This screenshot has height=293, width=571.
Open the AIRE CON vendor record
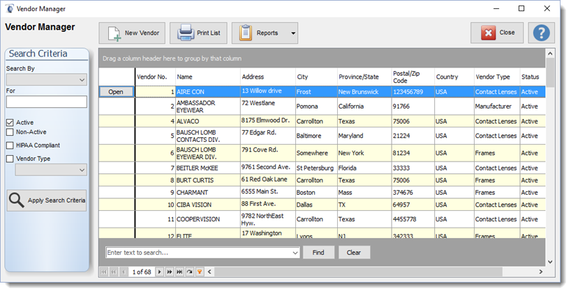[x=116, y=92]
